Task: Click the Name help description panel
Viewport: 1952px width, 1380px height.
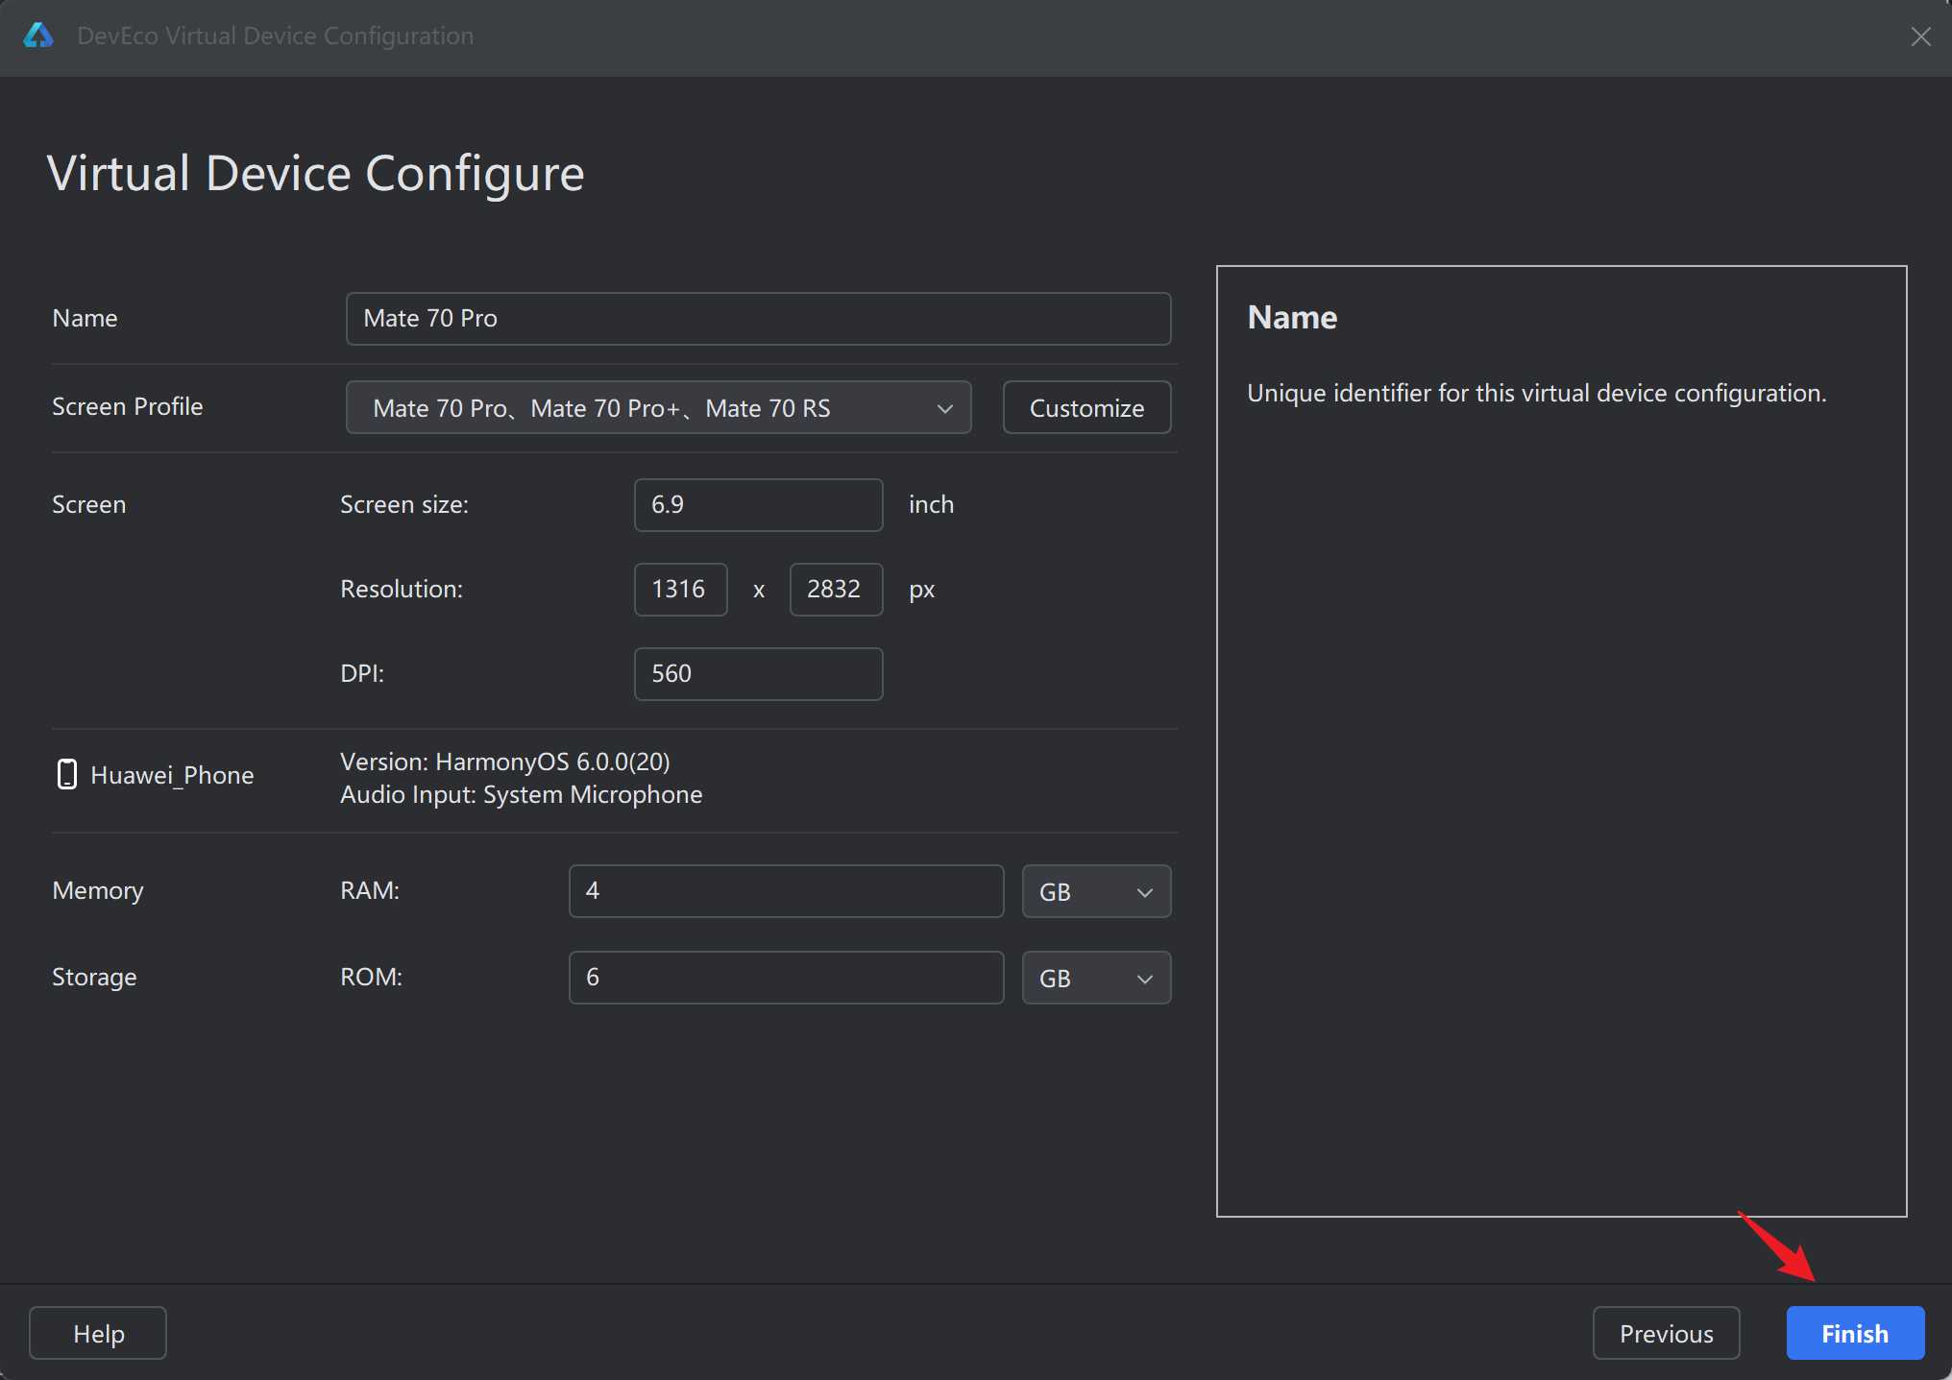Action: pos(1560,739)
